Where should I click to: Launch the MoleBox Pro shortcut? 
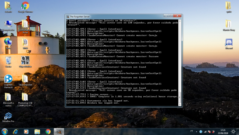point(8,117)
